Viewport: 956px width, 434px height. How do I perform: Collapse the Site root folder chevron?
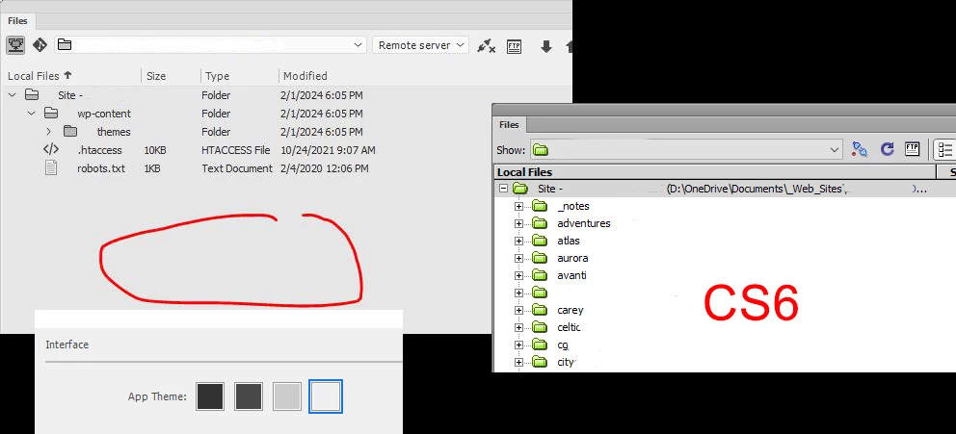pos(13,95)
